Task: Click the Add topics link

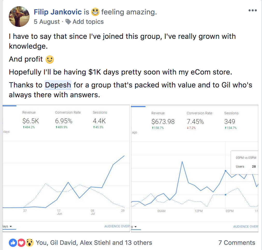Action: 88,22
